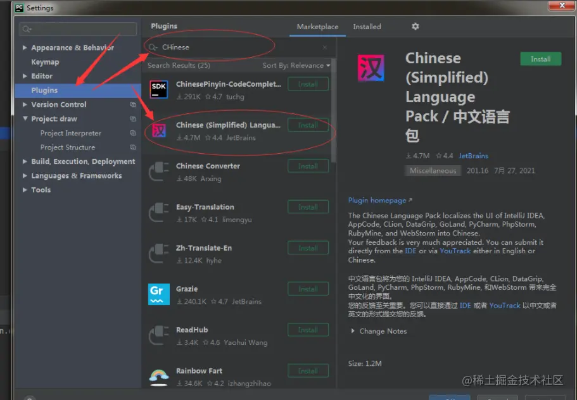Install ChinesePinyin-CodeCompletion plugin
This screenshot has width=577, height=400.
point(308,84)
